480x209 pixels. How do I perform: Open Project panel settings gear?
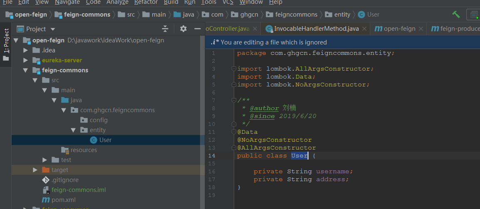click(x=183, y=29)
